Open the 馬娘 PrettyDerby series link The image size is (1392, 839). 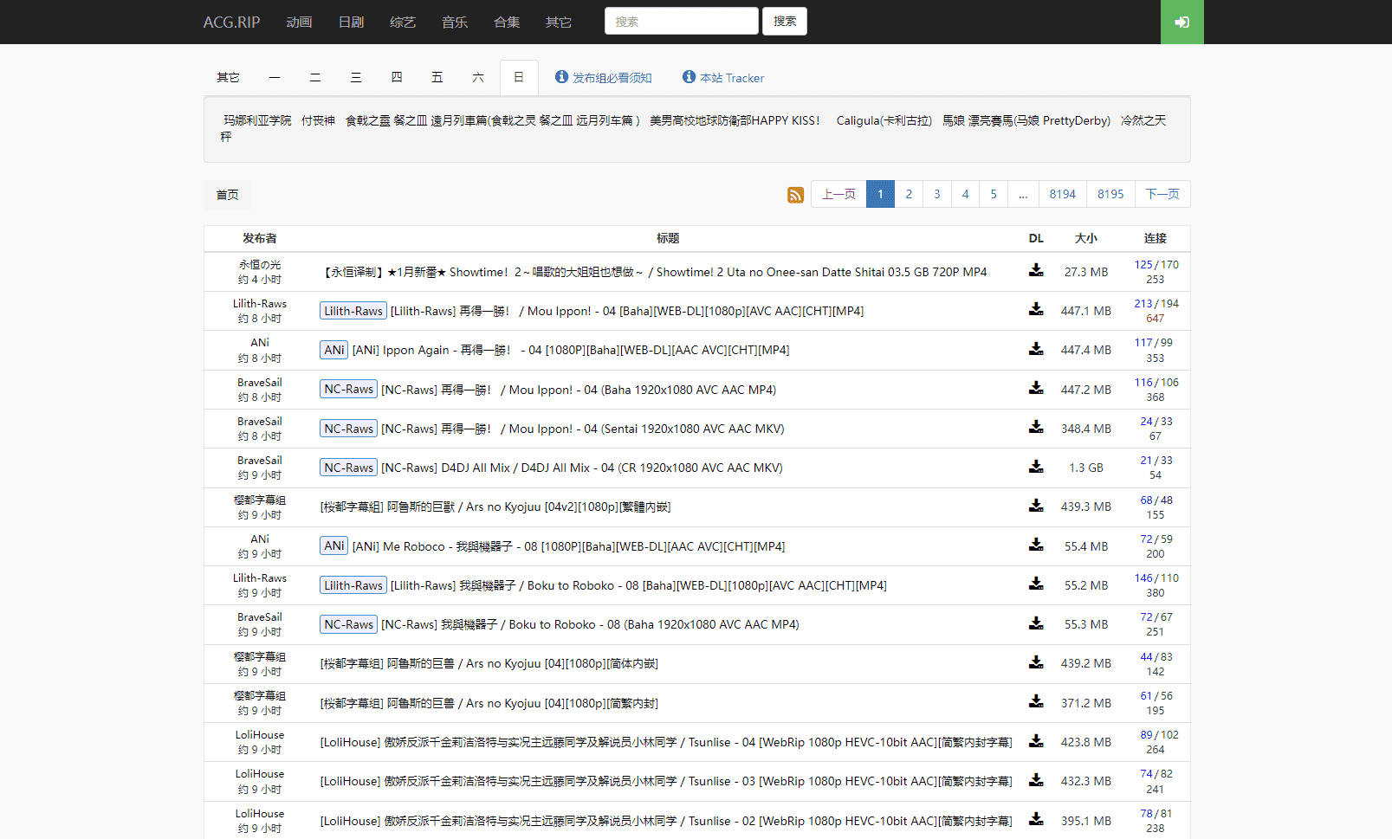(x=1026, y=120)
